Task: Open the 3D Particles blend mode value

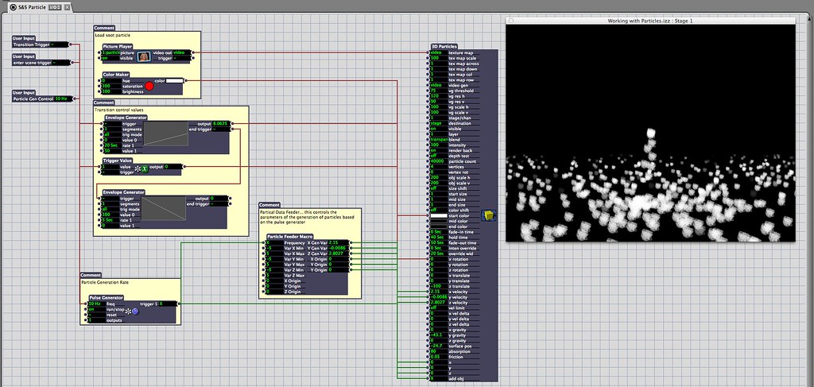Action: point(439,140)
